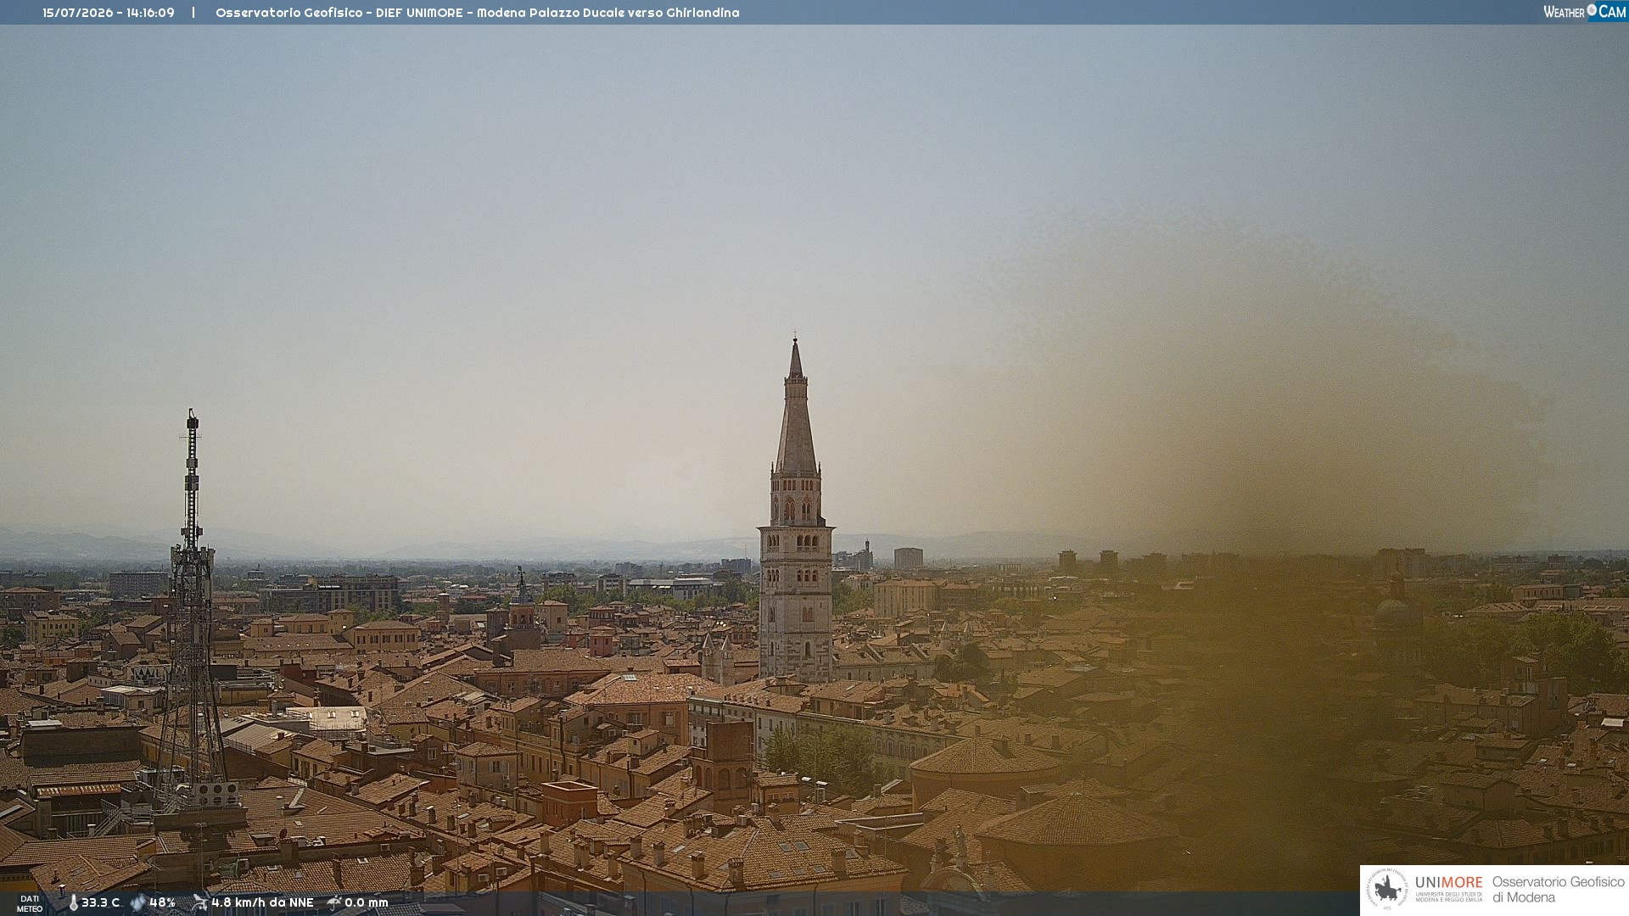Screen dimensions: 1629x916
Task: Click 'Osservatorio Geofisico di Modena' text
Action: [1558, 890]
